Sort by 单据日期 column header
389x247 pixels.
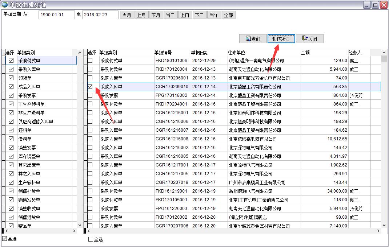pyautogui.click(x=200, y=53)
